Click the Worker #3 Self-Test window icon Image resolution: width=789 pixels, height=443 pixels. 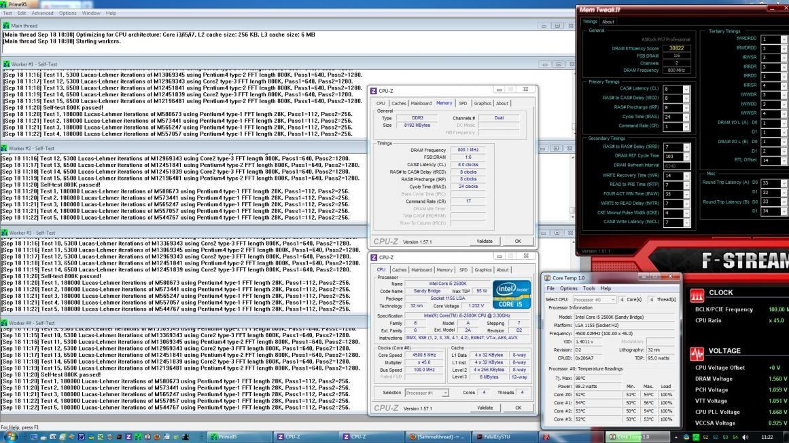tap(5, 233)
